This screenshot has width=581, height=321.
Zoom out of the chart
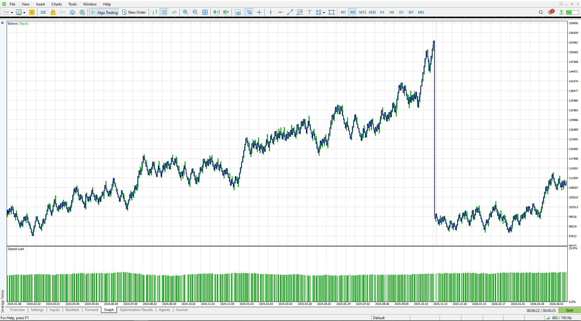click(x=195, y=12)
